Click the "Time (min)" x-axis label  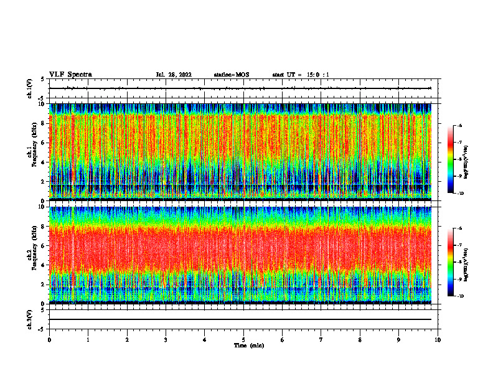pos(249,346)
